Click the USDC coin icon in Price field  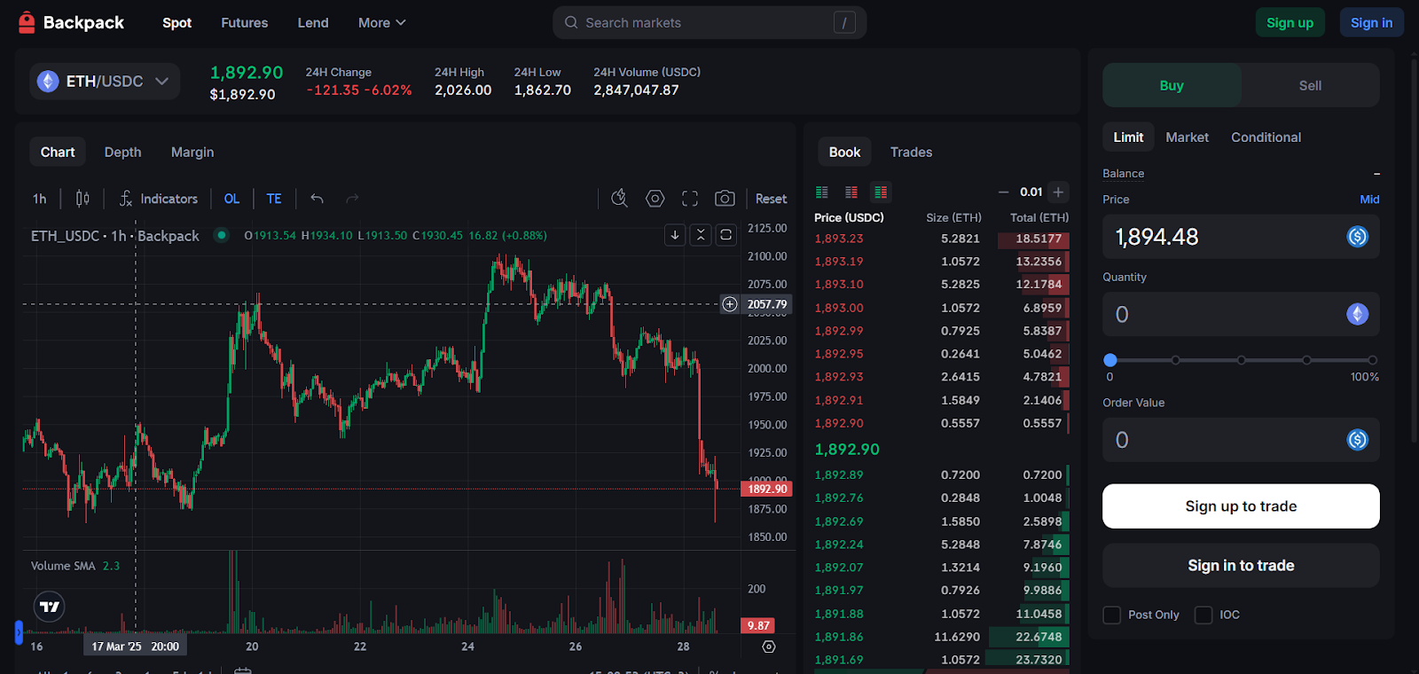pyautogui.click(x=1358, y=237)
